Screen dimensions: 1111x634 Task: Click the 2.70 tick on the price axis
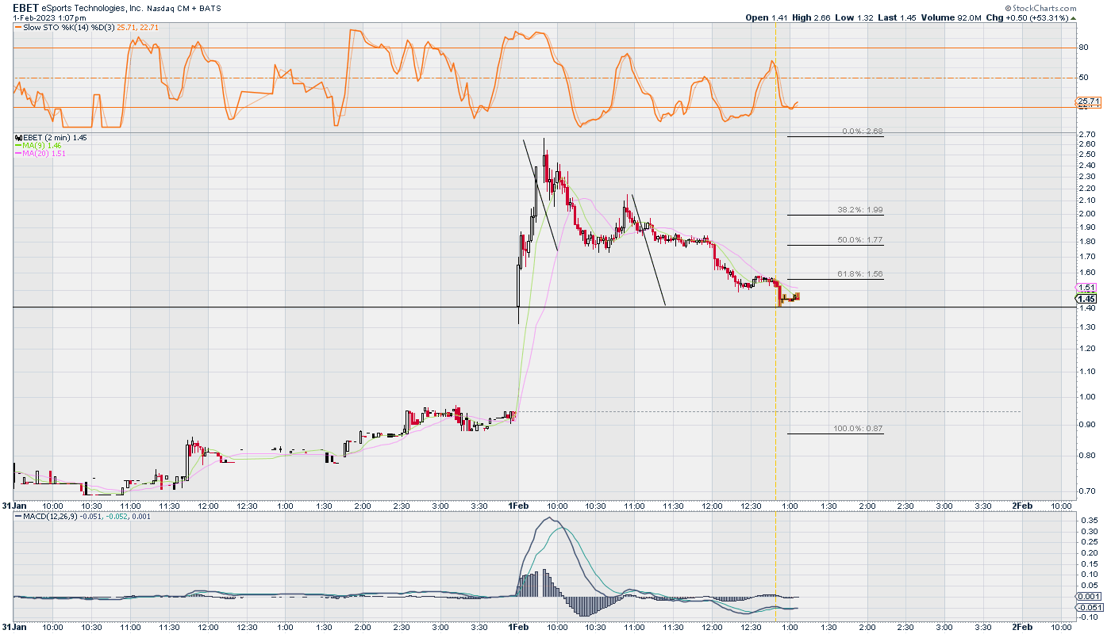tap(1086, 135)
